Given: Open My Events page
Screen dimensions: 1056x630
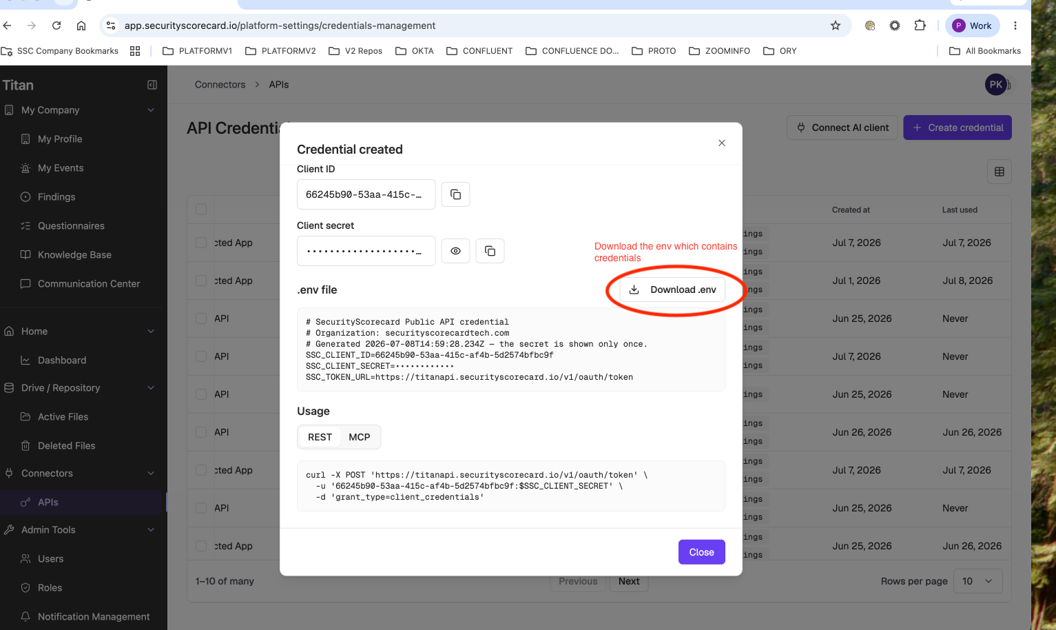Looking at the screenshot, I should click(x=61, y=168).
